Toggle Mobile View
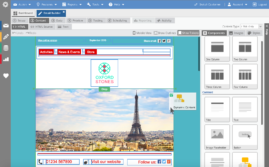The width and height of the screenshot is (269, 167). [x=142, y=33]
